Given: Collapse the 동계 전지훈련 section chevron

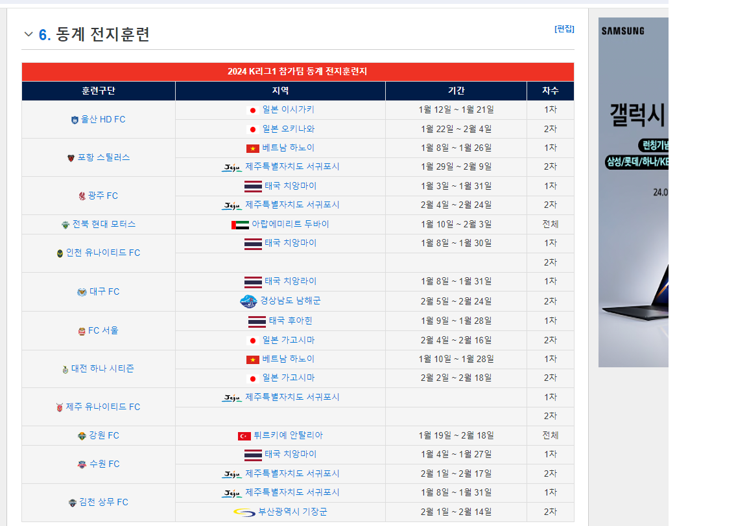Looking at the screenshot, I should click(29, 34).
